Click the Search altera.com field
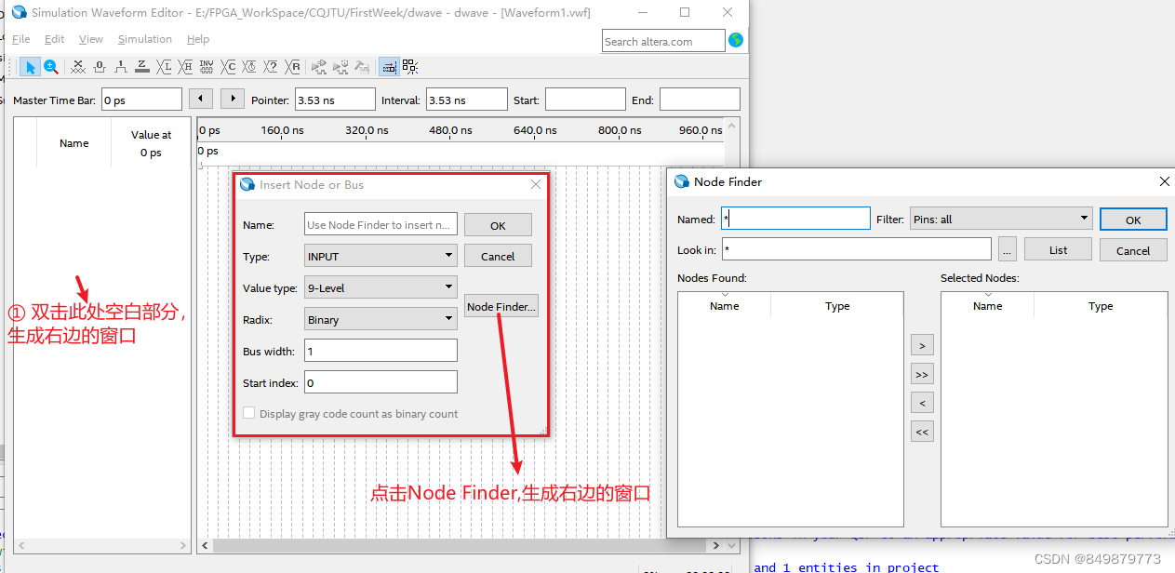This screenshot has height=573, width=1175. point(663,41)
